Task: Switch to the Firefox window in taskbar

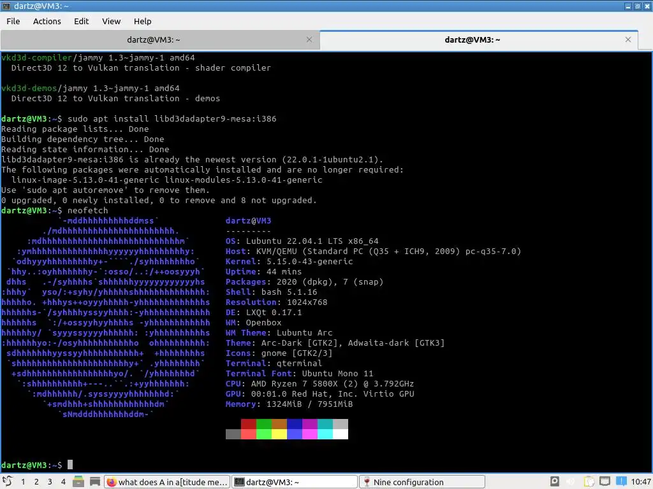Action: 167,482
